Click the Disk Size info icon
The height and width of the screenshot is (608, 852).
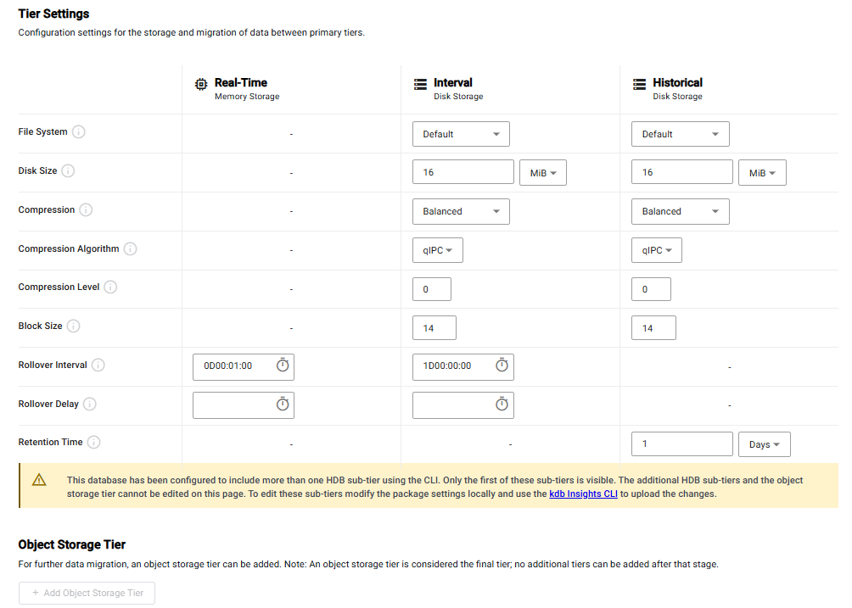point(68,171)
